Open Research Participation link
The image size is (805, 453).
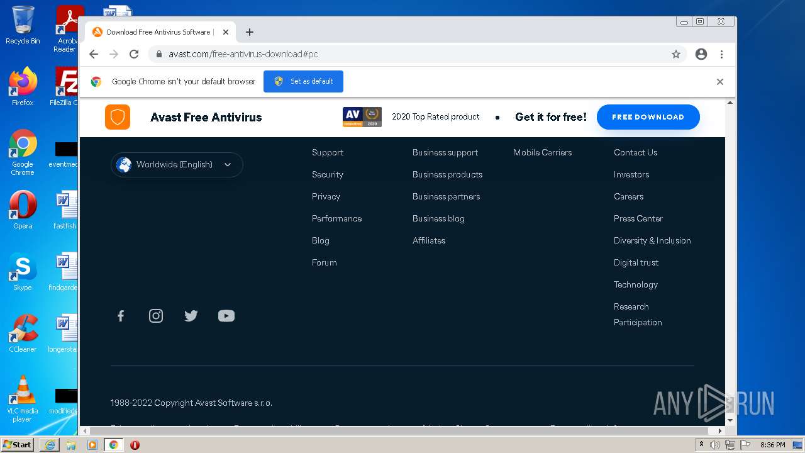pyautogui.click(x=638, y=314)
